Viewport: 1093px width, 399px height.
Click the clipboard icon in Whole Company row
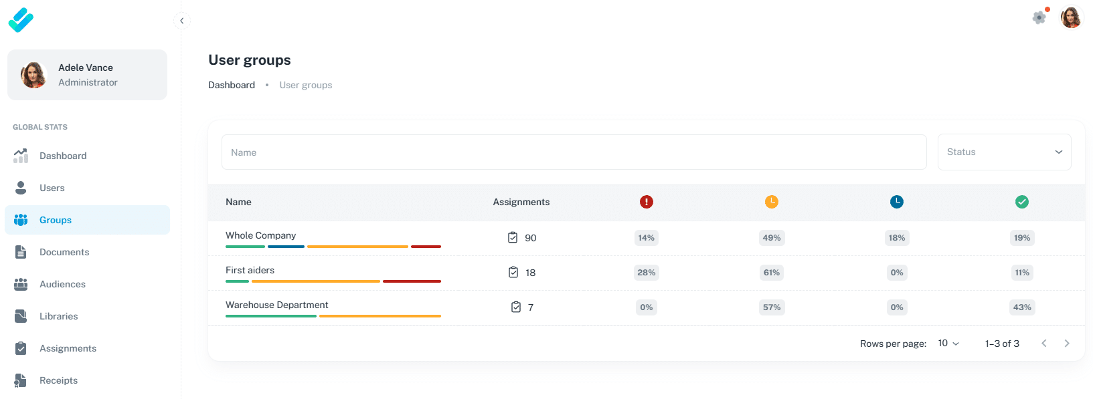pyautogui.click(x=513, y=237)
